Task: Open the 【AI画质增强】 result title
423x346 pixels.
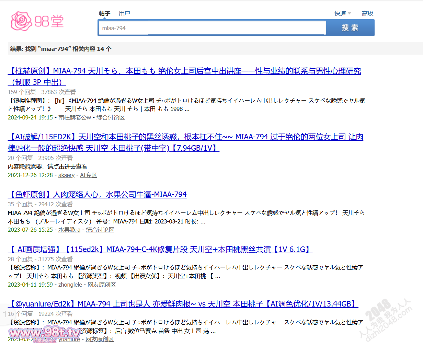Action: (160, 250)
